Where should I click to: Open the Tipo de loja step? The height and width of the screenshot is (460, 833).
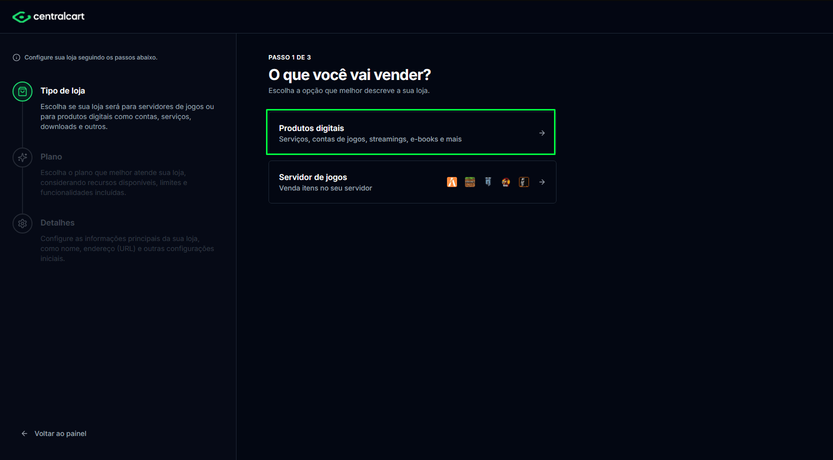point(62,90)
